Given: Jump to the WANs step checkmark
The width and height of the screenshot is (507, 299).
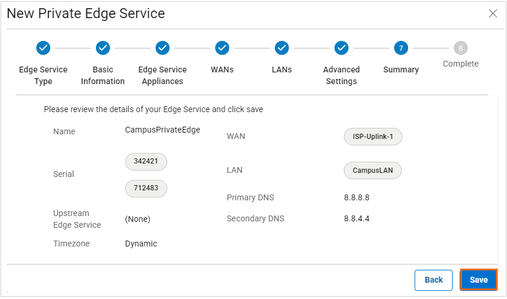Looking at the screenshot, I should click(x=222, y=48).
